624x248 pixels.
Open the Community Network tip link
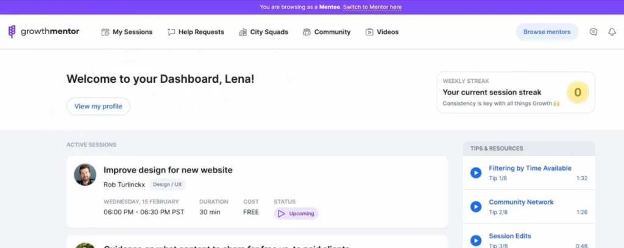pos(522,202)
